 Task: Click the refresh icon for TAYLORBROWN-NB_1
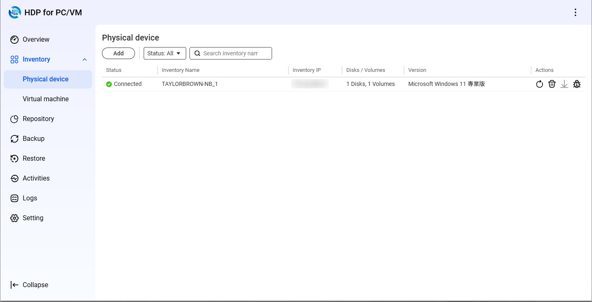539,84
